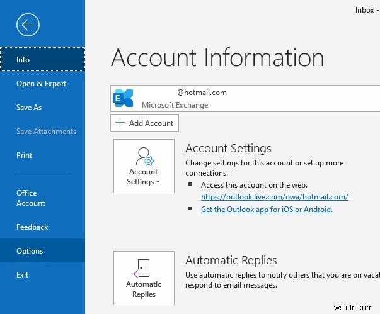Click the Add Account button
The width and height of the screenshot is (380, 314).
145,123
